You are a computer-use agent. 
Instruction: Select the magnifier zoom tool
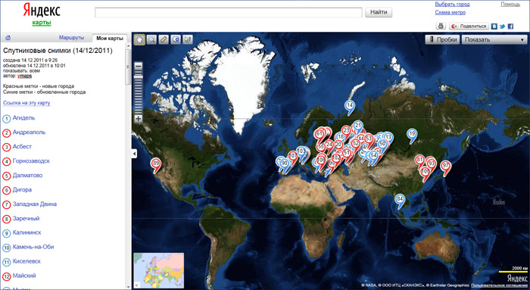(x=151, y=39)
